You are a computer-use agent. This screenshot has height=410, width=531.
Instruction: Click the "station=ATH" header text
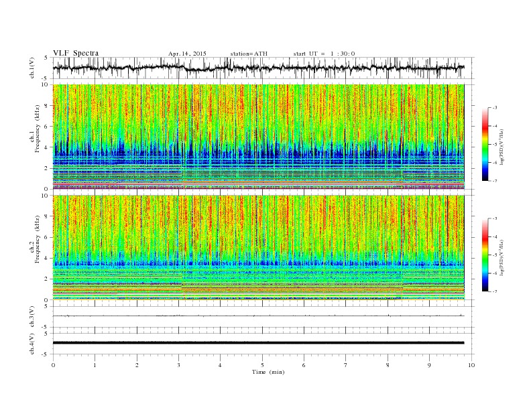249,54
